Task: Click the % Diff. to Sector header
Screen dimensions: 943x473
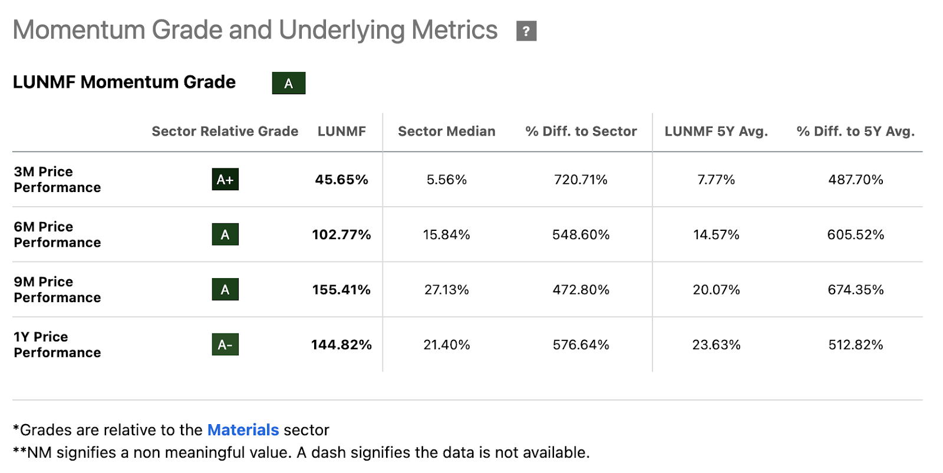Action: pyautogui.click(x=581, y=131)
